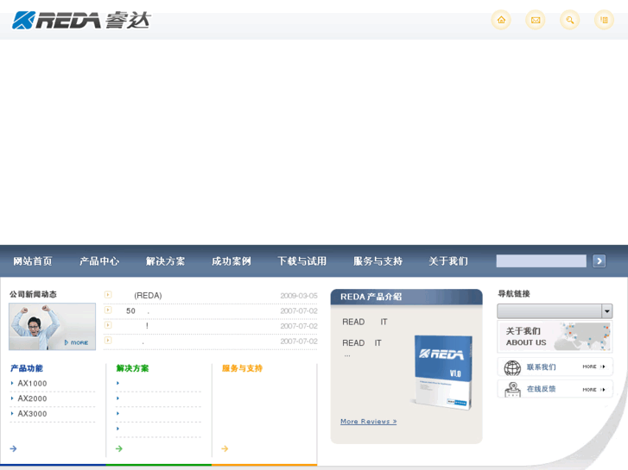Image resolution: width=628 pixels, height=470 pixels.
Task: Open the 网站首页 menu item
Action: coord(33,261)
